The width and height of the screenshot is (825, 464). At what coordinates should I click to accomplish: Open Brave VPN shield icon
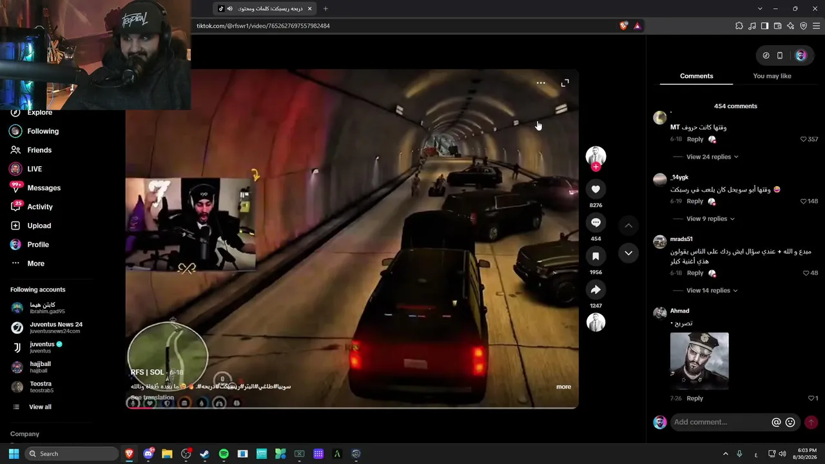(803, 26)
